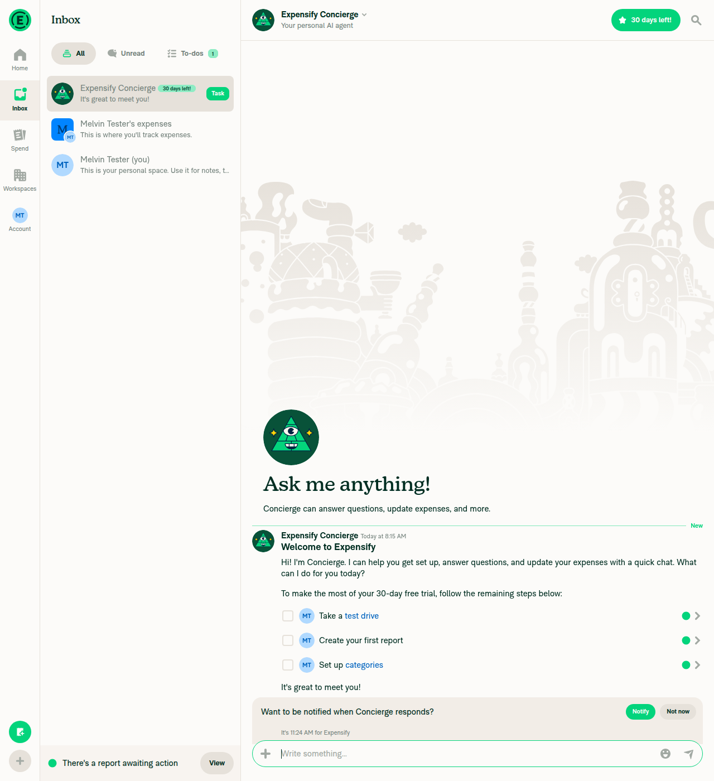Open the Inbox sidebar icon
714x781 pixels.
click(20, 100)
